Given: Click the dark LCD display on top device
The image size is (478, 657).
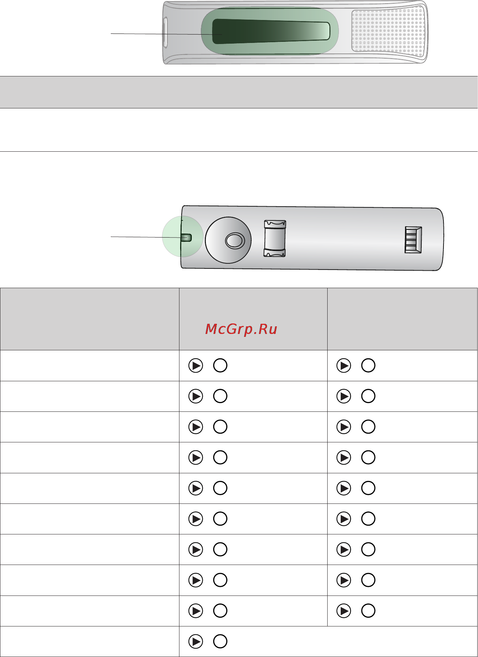Looking at the screenshot, I should 271,31.
